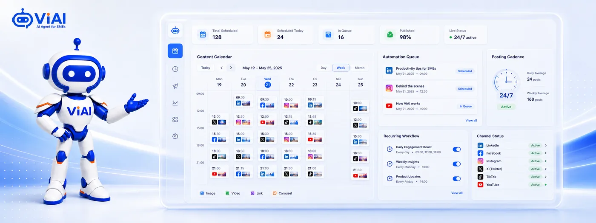Click the Scheduled Today orange icon

(267, 34)
